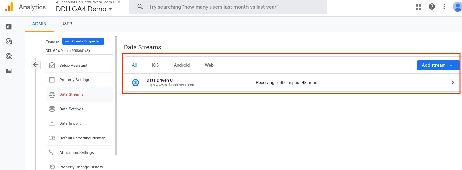Open the Advertising icon in the left sidebar
This screenshot has width=462, height=170.
(x=9, y=56)
